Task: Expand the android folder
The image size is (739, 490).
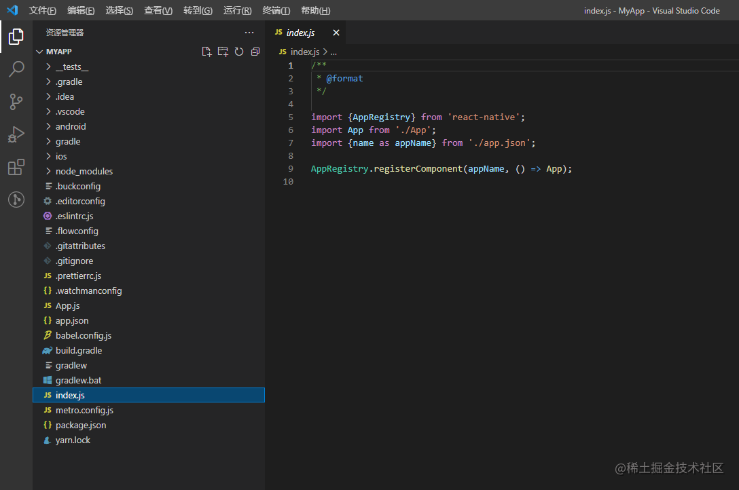Action: click(71, 126)
